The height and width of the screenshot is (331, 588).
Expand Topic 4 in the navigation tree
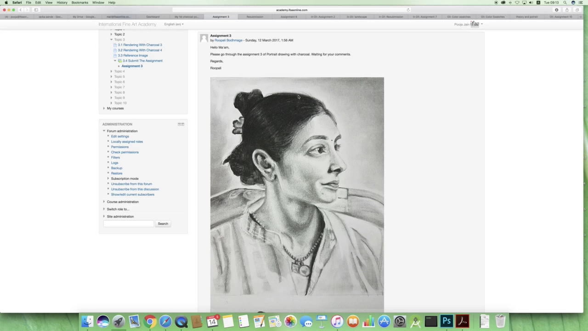point(111,71)
